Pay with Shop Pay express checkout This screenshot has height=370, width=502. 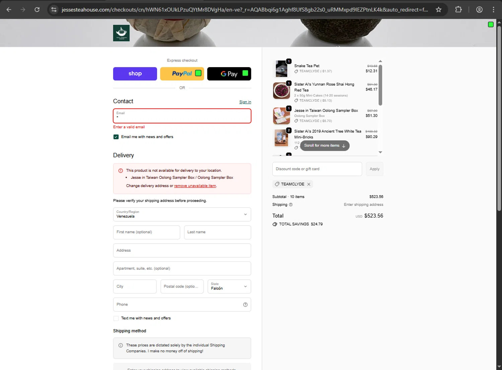(x=135, y=74)
